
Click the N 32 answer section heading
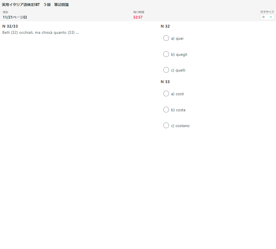pos(165,26)
